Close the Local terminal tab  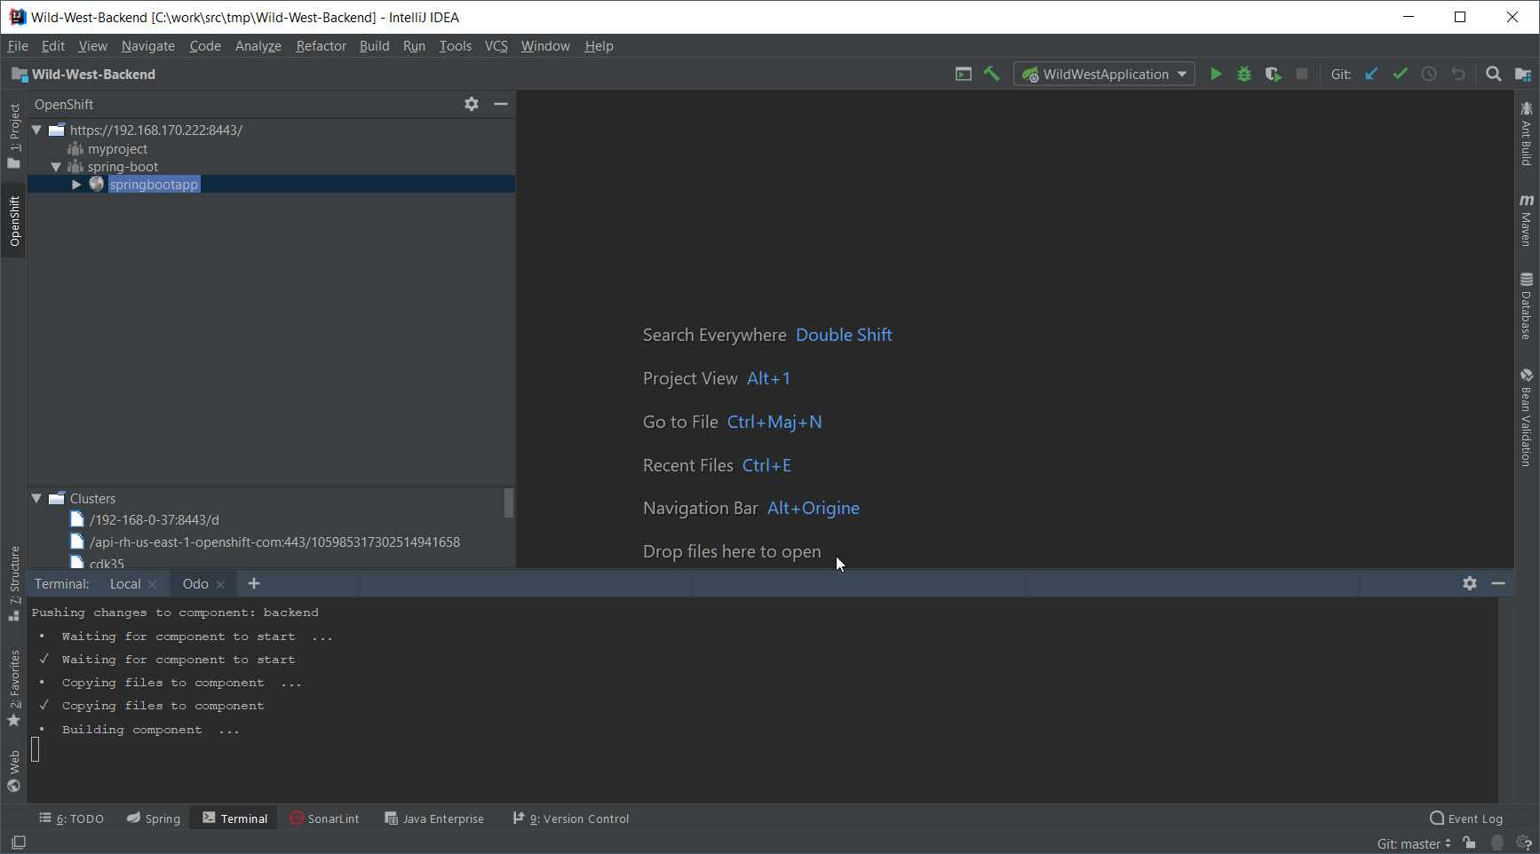152,584
